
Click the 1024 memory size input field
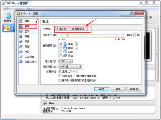[x=129, y=35]
